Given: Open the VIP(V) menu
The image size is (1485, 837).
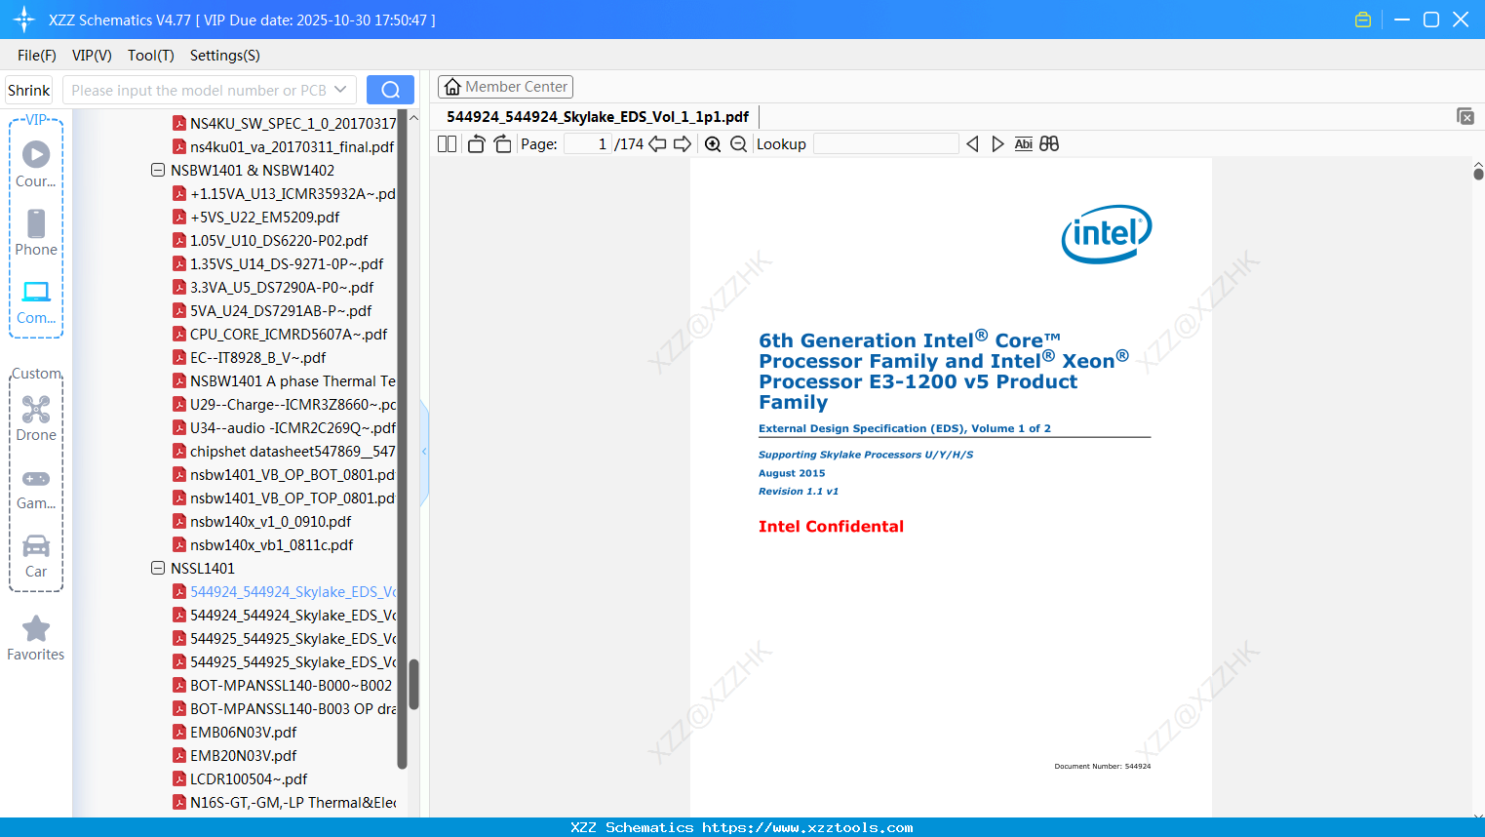Looking at the screenshot, I should point(92,56).
